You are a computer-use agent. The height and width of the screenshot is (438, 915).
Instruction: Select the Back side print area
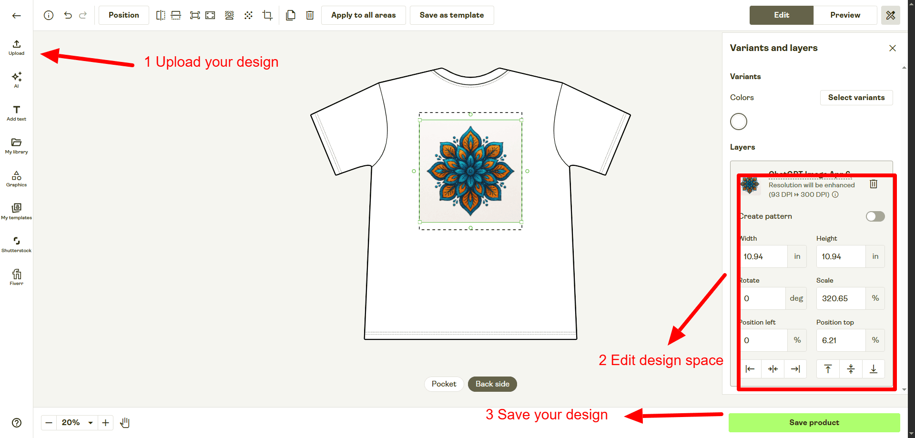pyautogui.click(x=492, y=384)
